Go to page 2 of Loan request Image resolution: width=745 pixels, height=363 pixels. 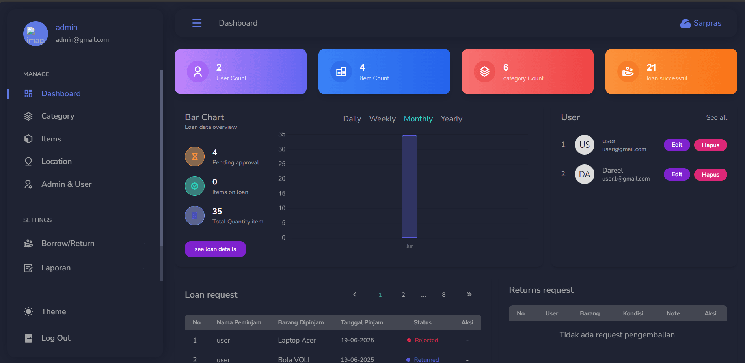click(x=403, y=295)
